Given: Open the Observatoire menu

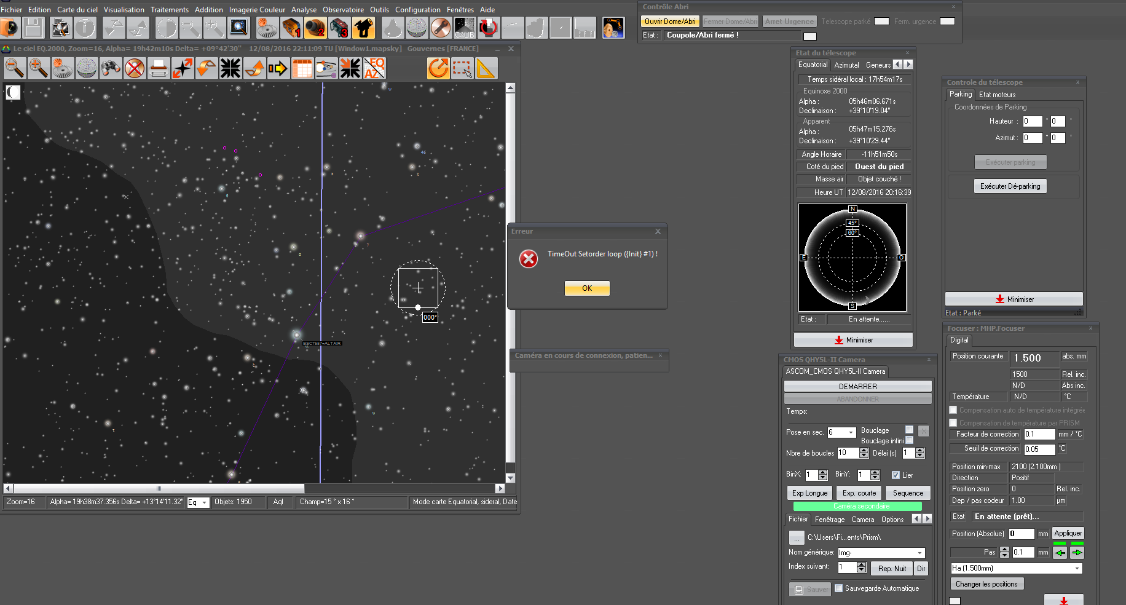Looking at the screenshot, I should 343,10.
